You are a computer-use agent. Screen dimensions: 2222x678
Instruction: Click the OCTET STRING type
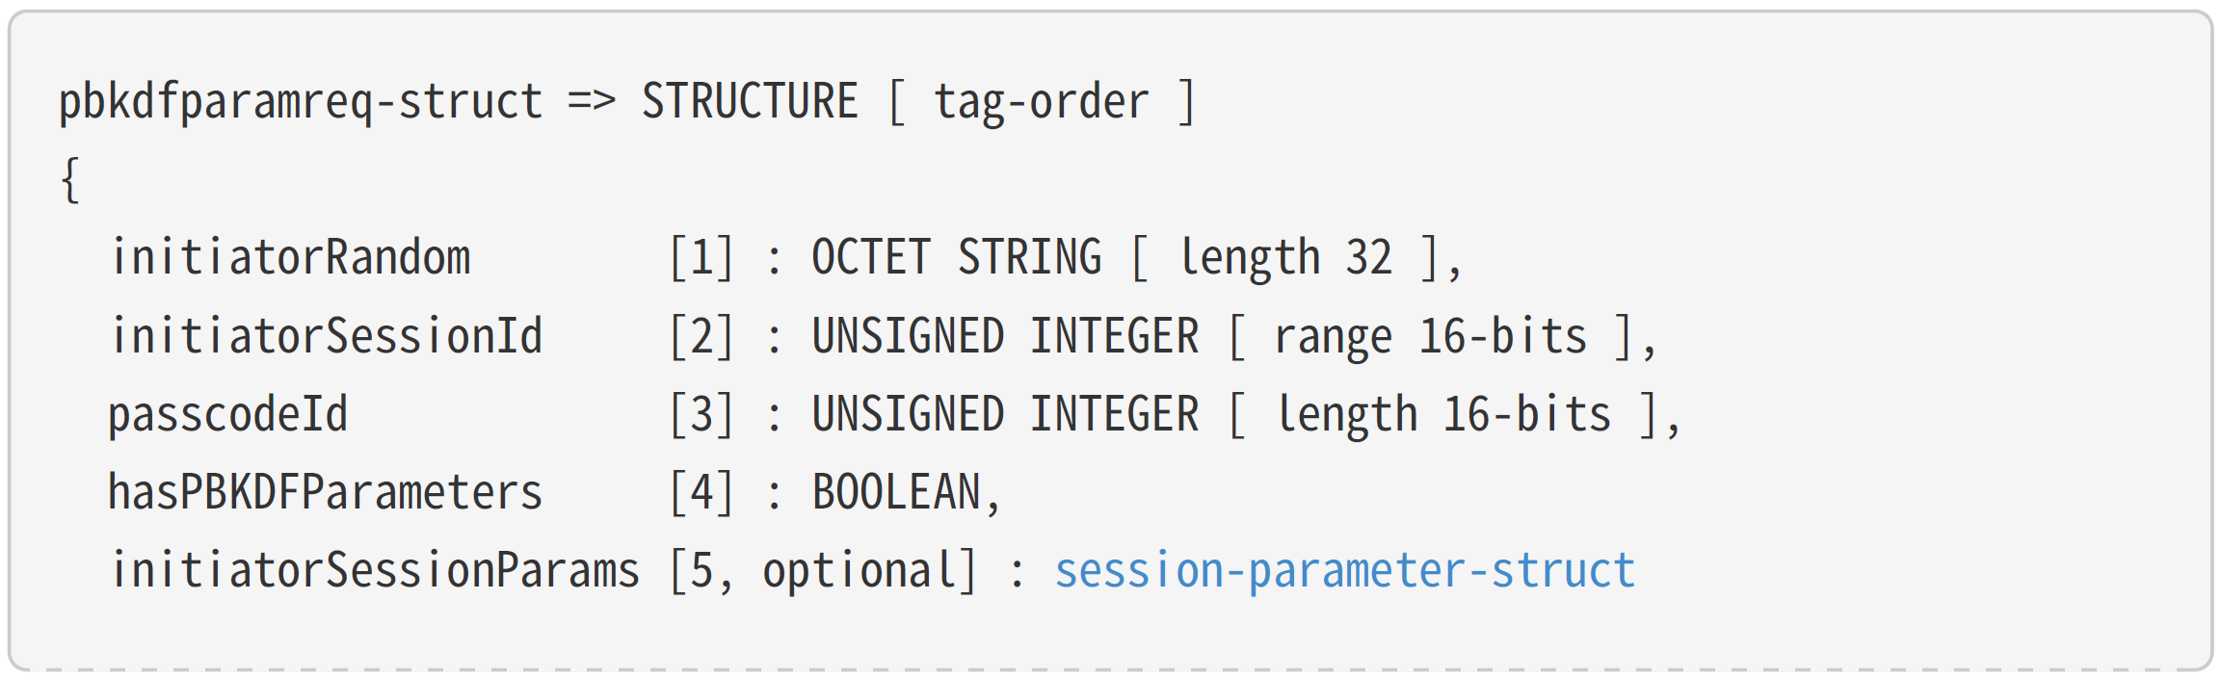(956, 258)
